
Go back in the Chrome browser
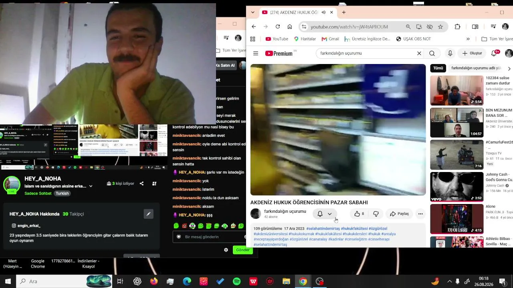coord(254,27)
